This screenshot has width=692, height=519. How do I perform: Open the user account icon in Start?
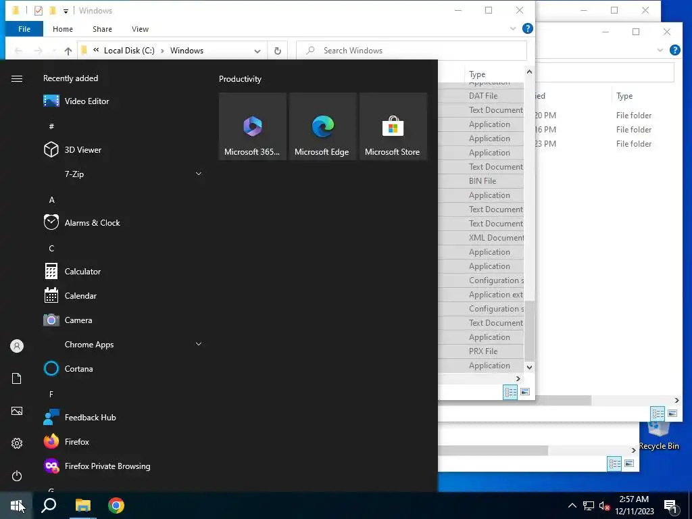(x=17, y=346)
